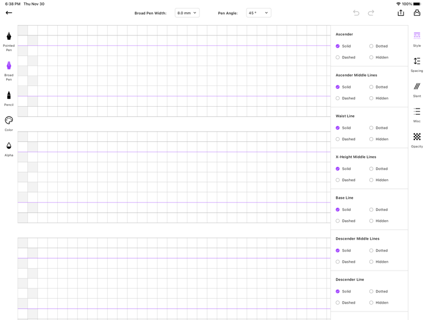Set Descender Middle Lines to Dashed
This screenshot has height=320, width=426.
pos(346,261)
